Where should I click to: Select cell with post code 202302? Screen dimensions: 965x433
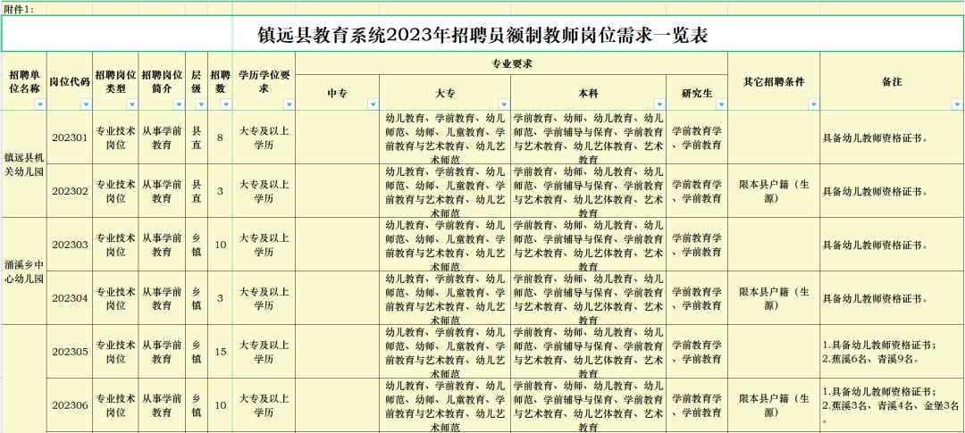(71, 191)
